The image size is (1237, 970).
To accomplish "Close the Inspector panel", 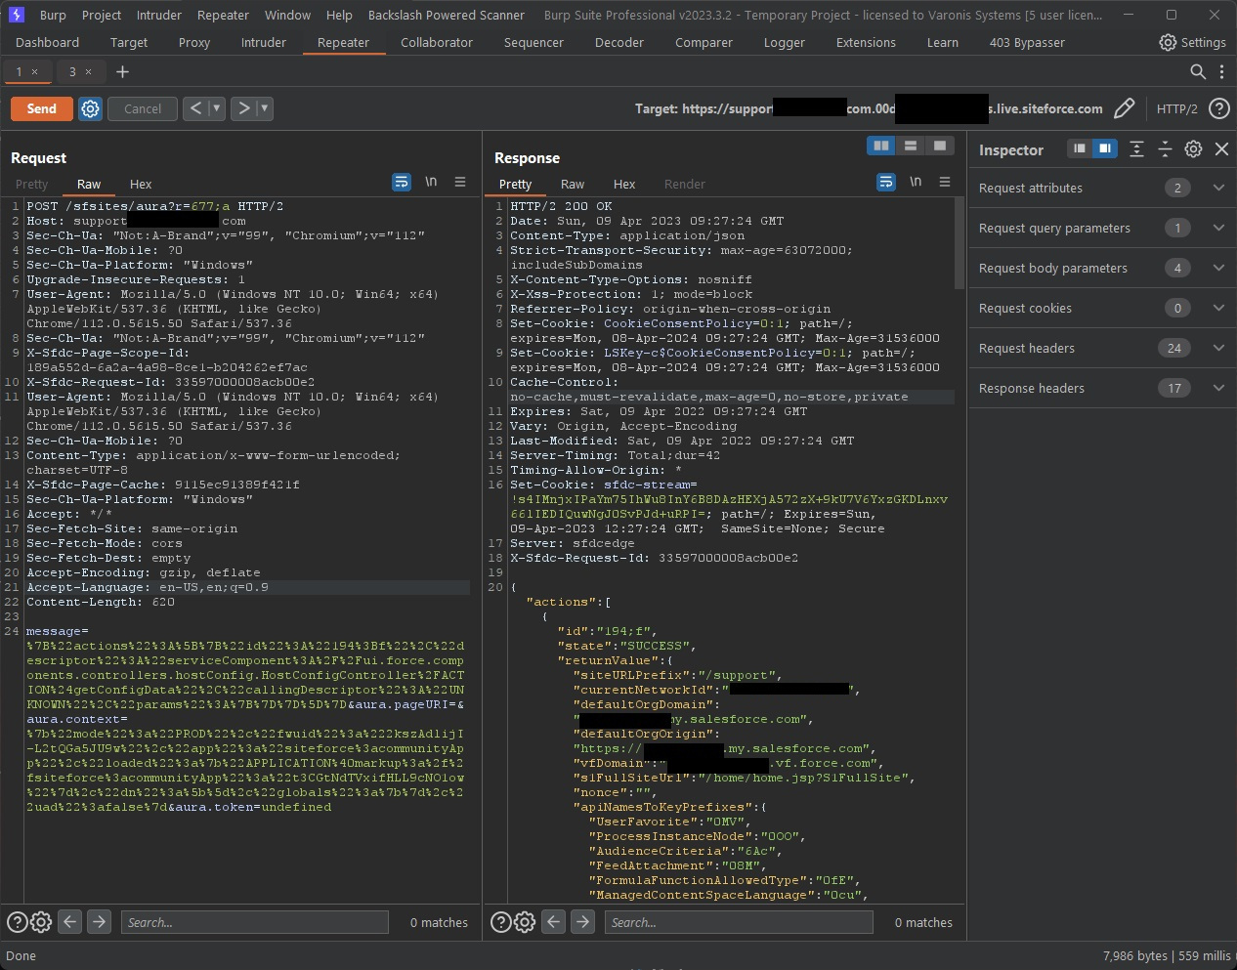I will pos(1221,148).
